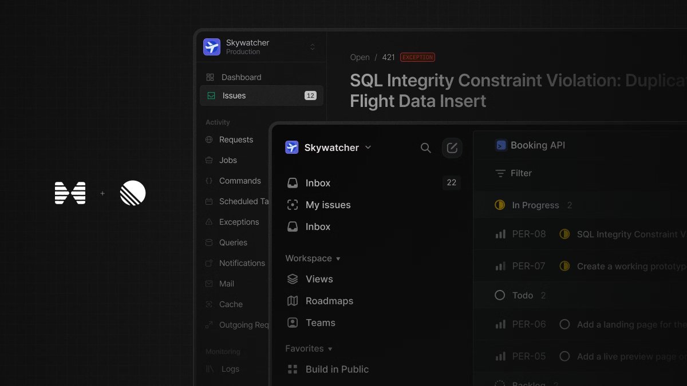Expand the Skywatcher Production switcher in back window

(313, 47)
